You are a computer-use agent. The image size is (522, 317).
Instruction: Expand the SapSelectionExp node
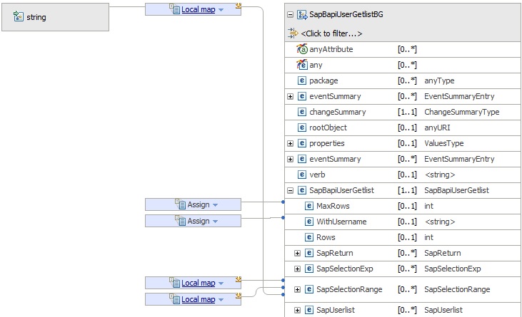[x=297, y=269]
